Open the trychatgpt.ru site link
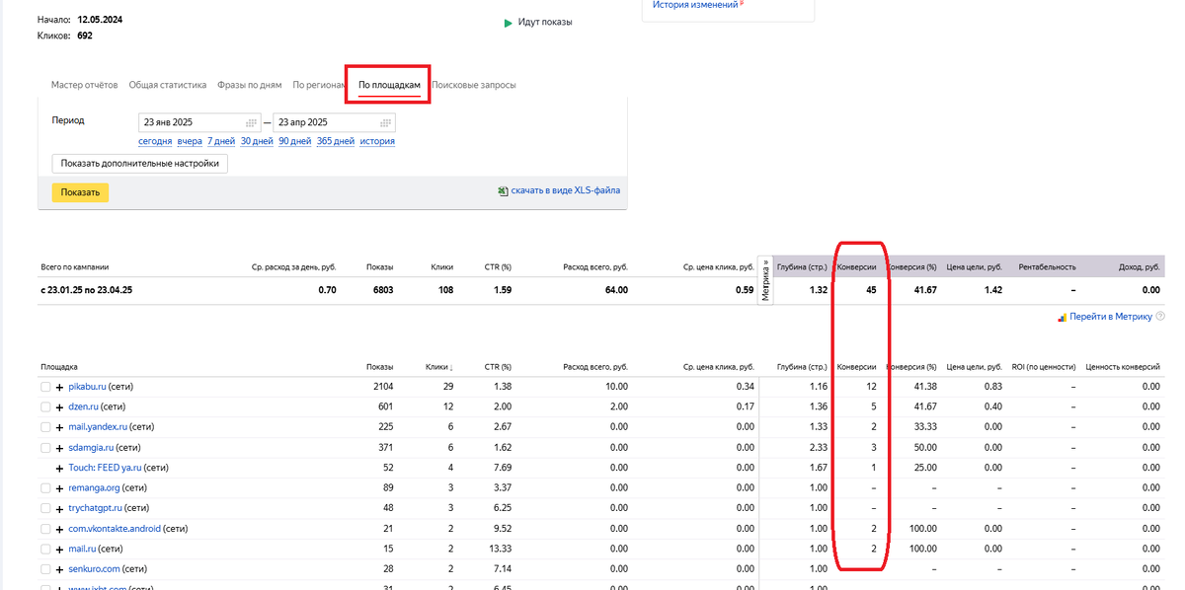Image resolution: width=1185 pixels, height=590 pixels. tap(95, 508)
